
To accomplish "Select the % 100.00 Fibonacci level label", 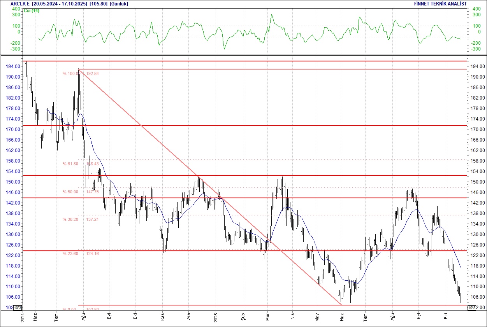I will tap(70, 73).
